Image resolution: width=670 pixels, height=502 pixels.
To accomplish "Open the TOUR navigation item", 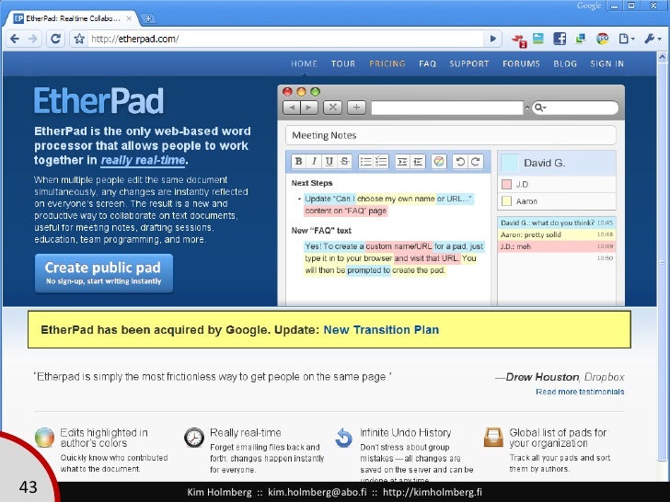I will pyautogui.click(x=343, y=63).
